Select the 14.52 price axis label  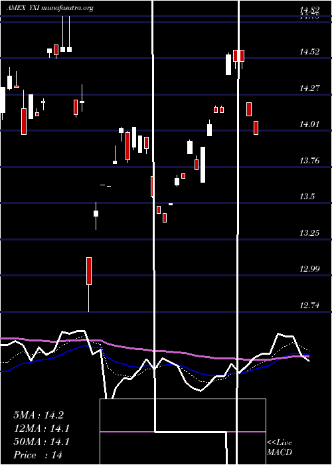[309, 52]
